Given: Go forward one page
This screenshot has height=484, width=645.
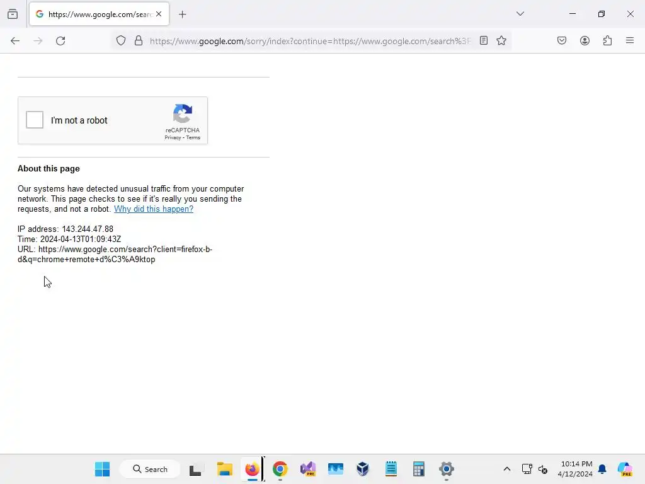Looking at the screenshot, I should click(38, 41).
